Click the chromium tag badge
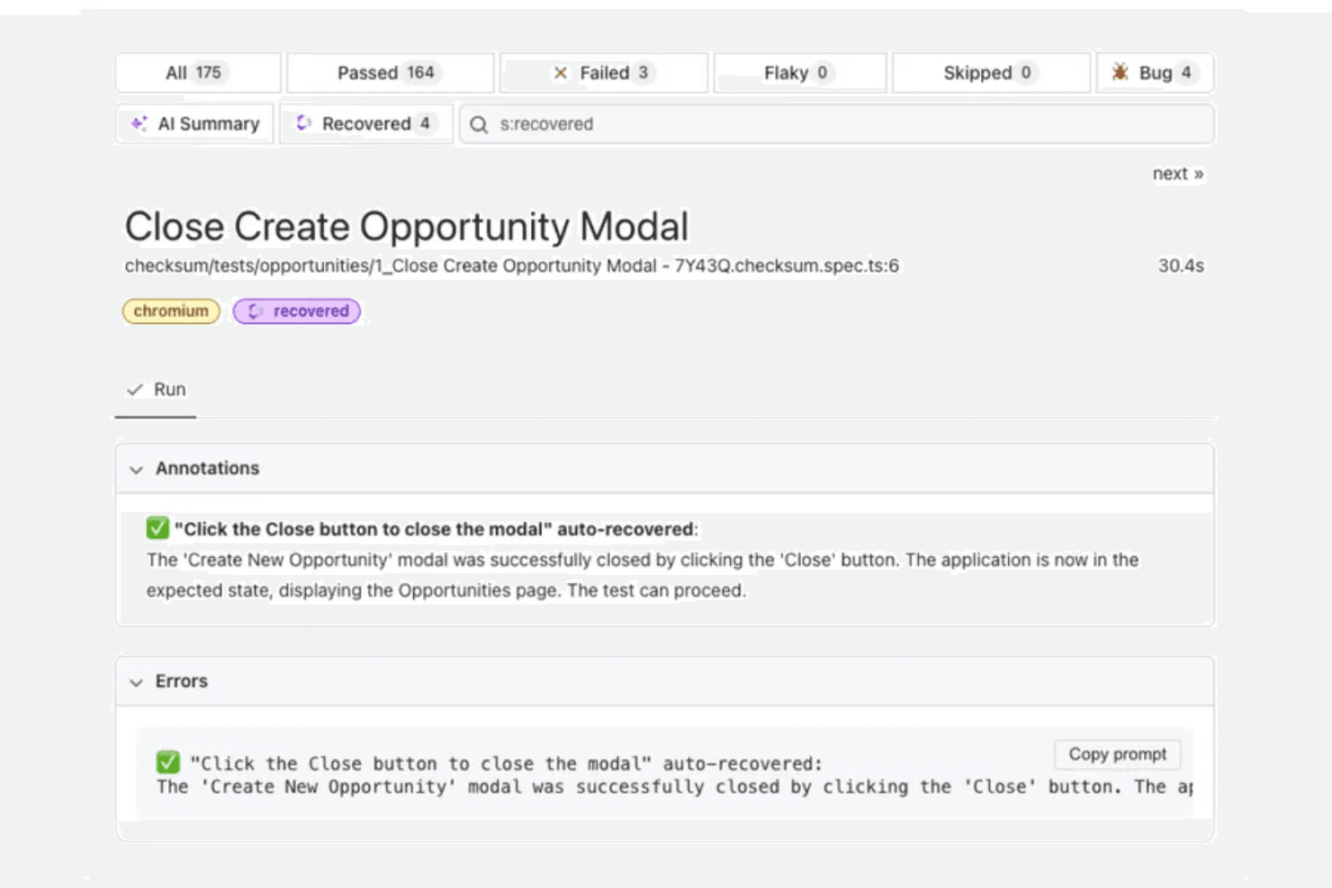Screen dimensions: 1332x888 171,311
